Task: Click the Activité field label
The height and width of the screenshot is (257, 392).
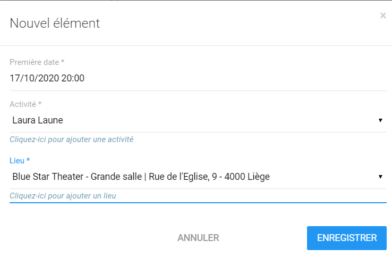Action: tap(24, 104)
